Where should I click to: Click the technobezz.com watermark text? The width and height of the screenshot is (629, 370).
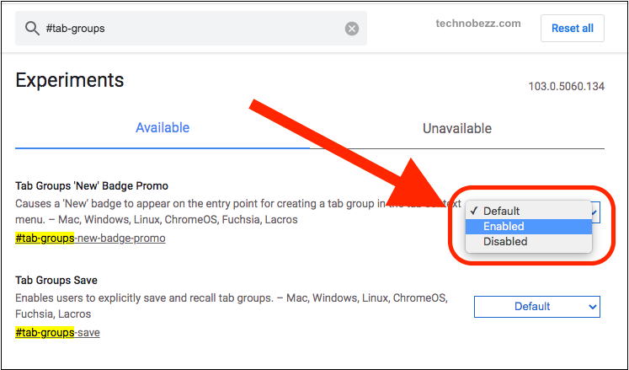tap(478, 24)
